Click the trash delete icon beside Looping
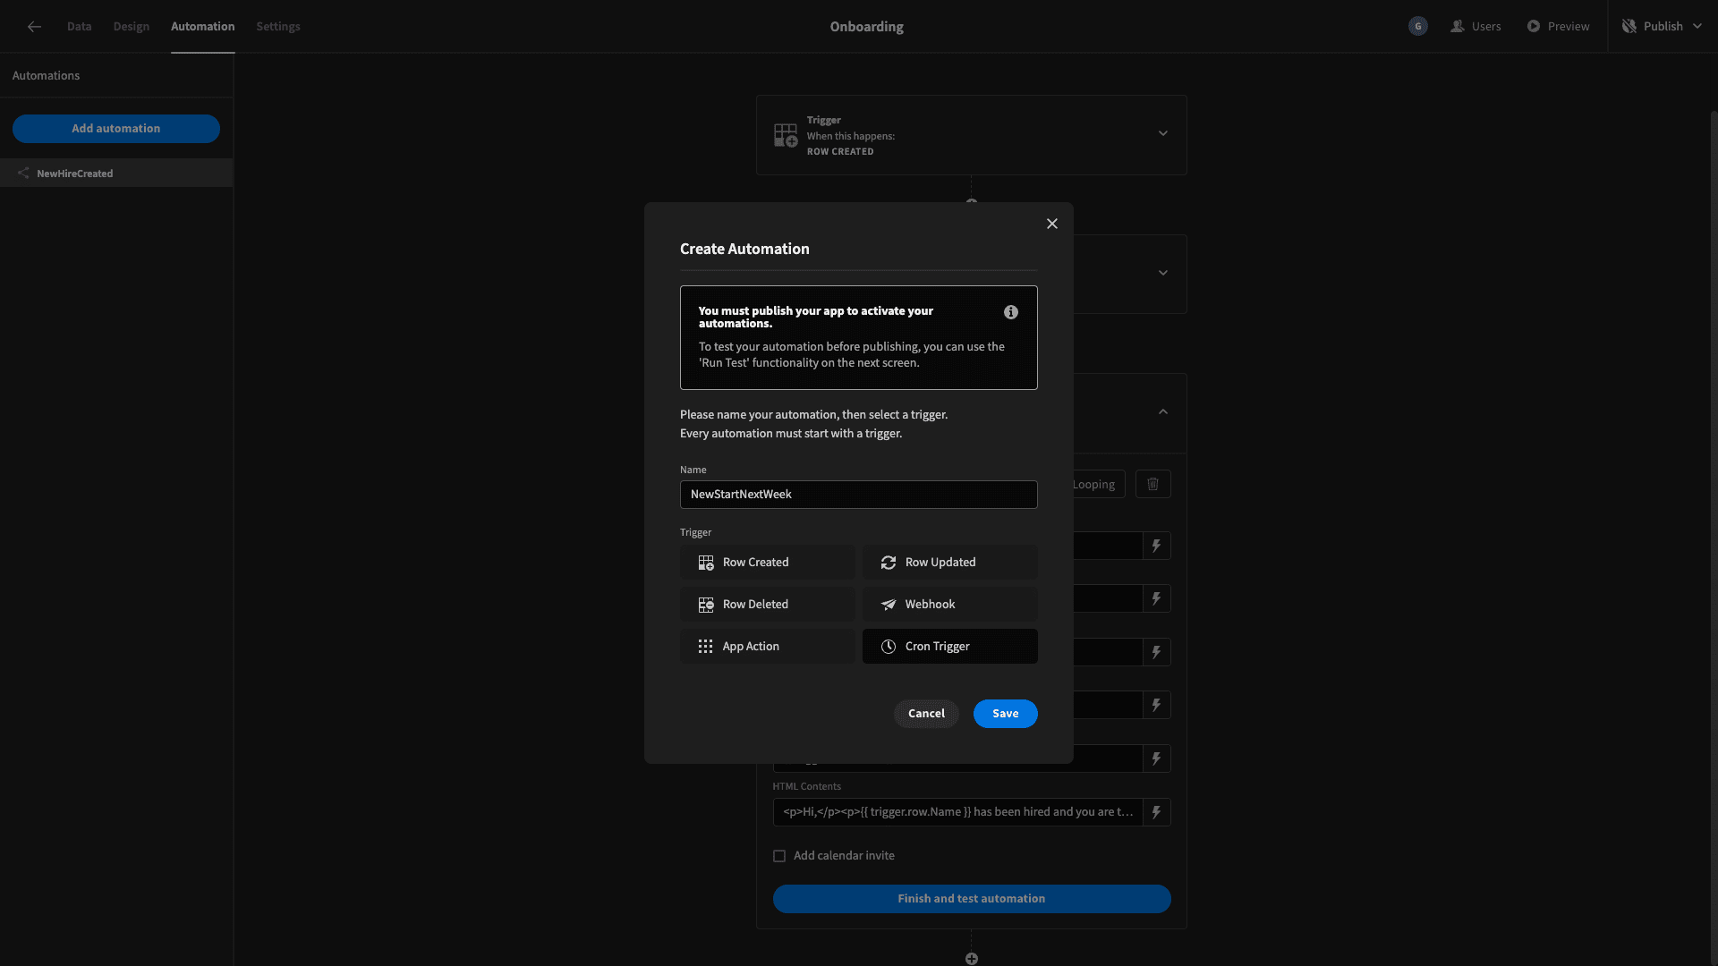Viewport: 1718px width, 966px height. 1152,484
